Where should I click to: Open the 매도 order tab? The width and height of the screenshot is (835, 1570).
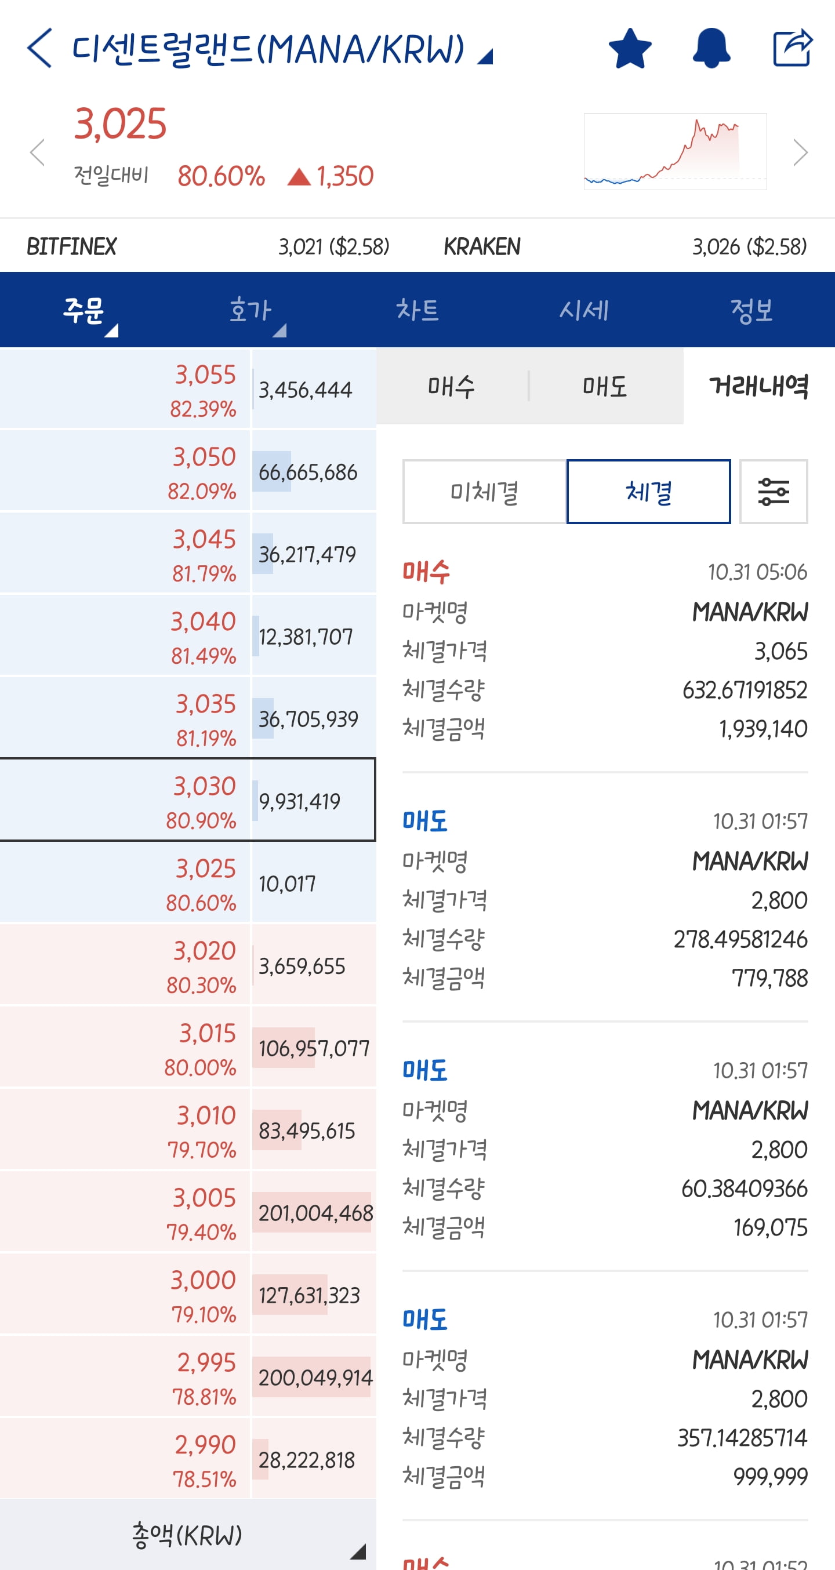[x=605, y=386]
